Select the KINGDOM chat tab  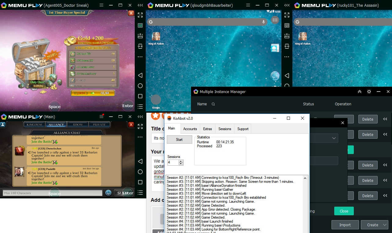(34, 125)
